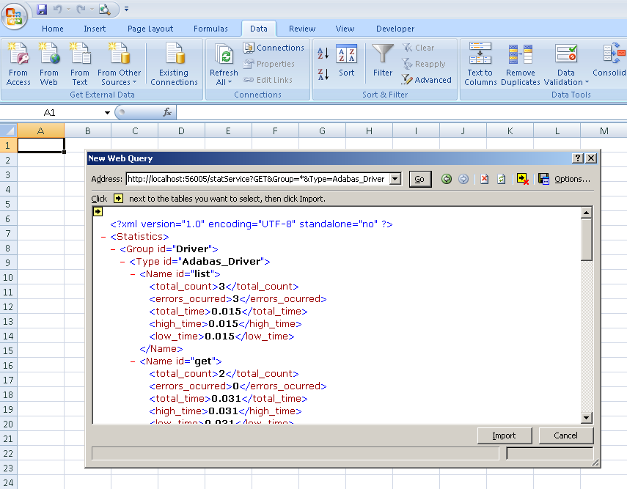The width and height of the screenshot is (627, 489).
Task: Switch to the View tab
Action: (345, 29)
